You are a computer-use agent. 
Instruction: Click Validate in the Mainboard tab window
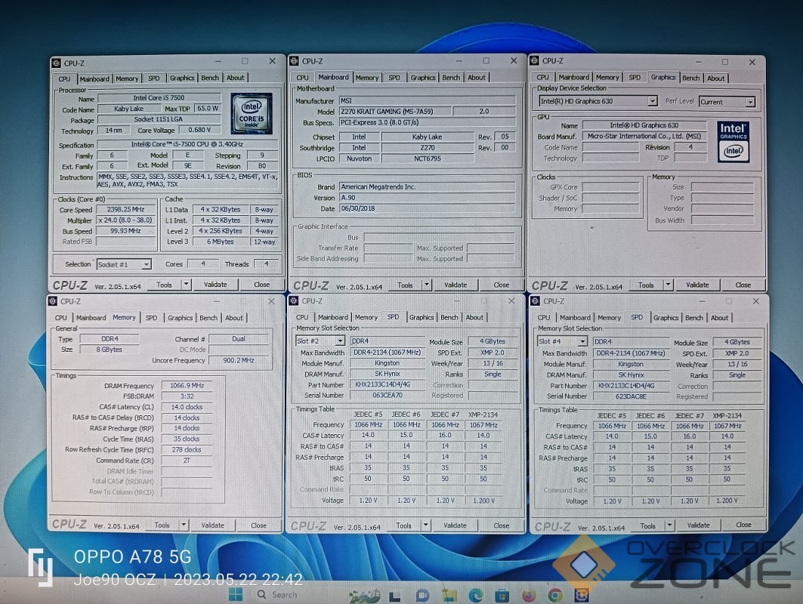click(456, 285)
